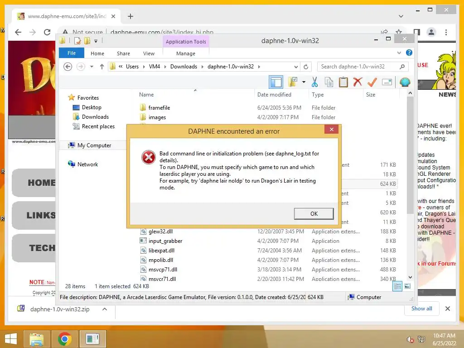Select the Favorites group header
This screenshot has height=348, width=464.
click(88, 98)
